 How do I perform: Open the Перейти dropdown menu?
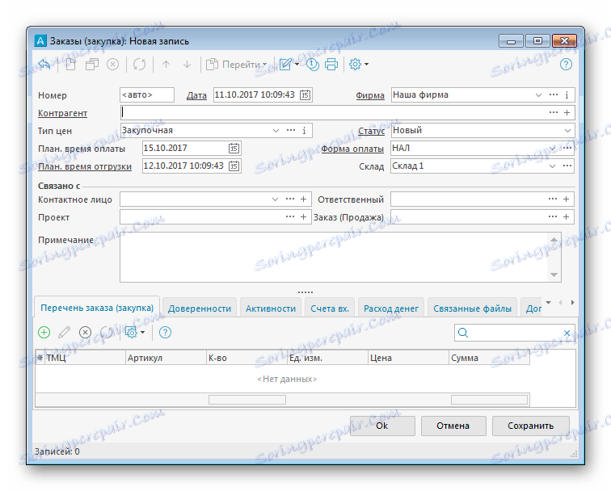[x=237, y=65]
